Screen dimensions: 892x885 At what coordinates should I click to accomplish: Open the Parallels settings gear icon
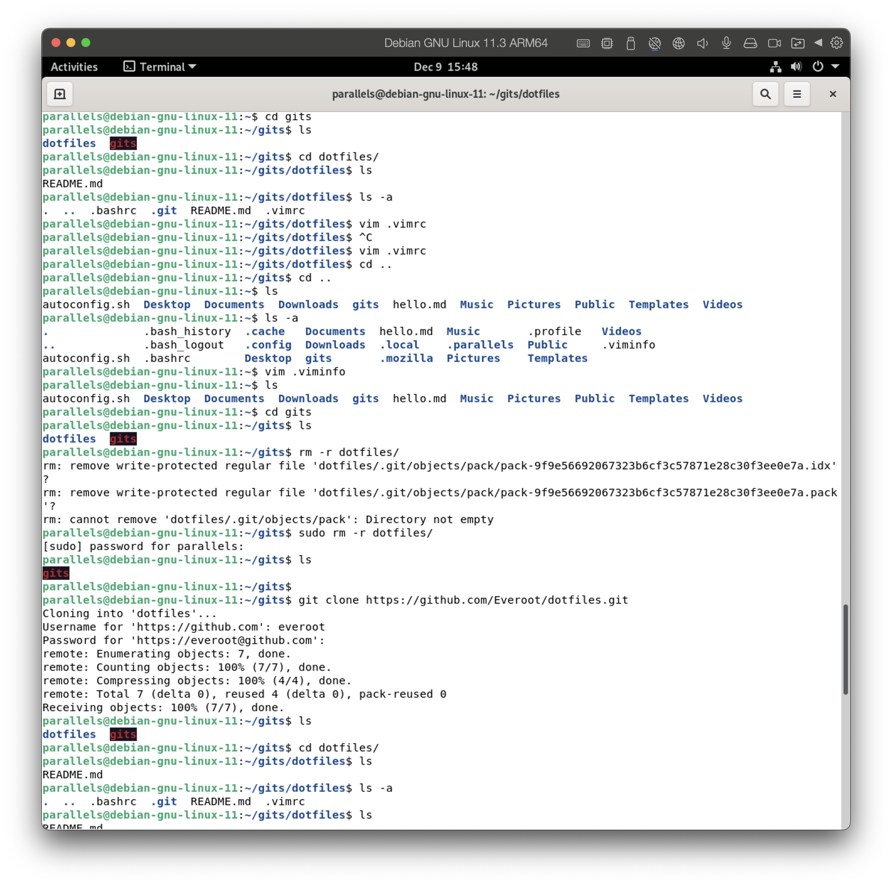coord(837,43)
